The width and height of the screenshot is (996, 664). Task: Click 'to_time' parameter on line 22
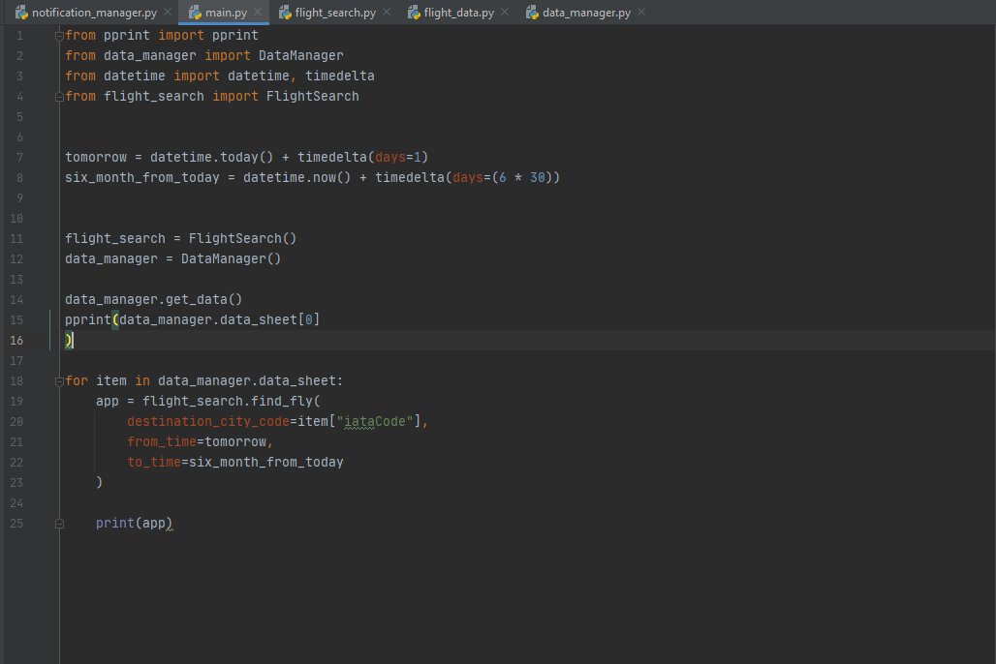click(154, 462)
